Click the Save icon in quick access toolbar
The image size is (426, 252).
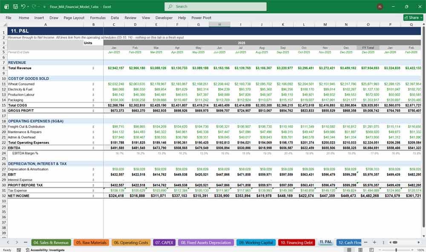point(15,6)
